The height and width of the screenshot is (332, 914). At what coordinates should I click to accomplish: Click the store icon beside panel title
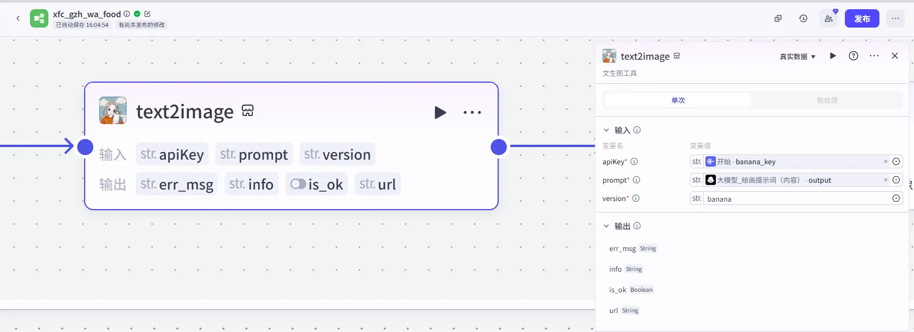pyautogui.click(x=677, y=56)
